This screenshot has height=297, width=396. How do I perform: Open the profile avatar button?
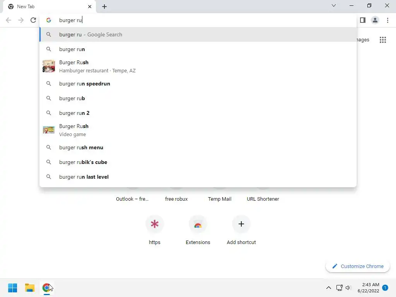375,20
